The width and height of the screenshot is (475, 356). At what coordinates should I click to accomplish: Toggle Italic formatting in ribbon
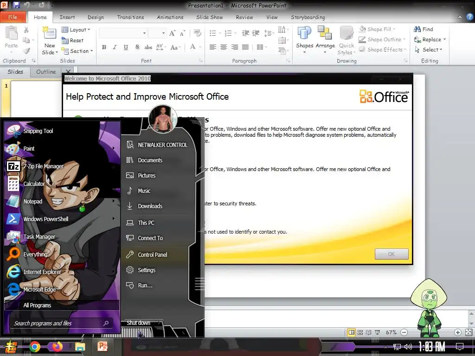[x=115, y=47]
